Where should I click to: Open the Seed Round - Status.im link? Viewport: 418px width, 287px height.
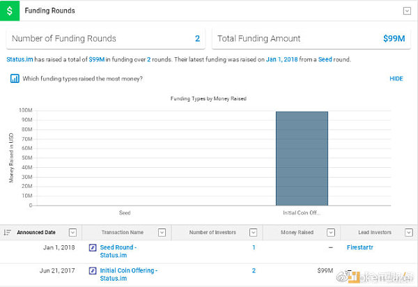pyautogui.click(x=118, y=251)
